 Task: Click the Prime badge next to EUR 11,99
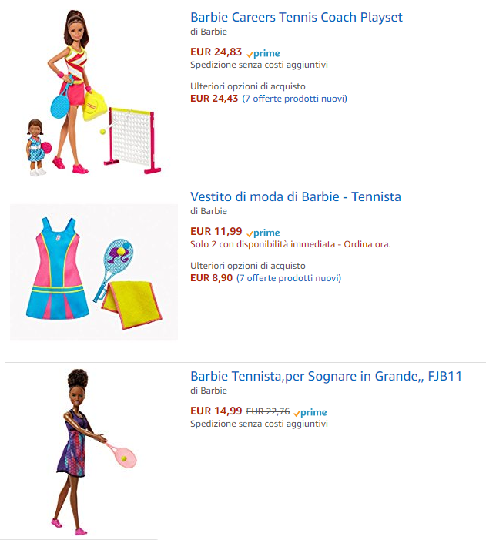263,233
